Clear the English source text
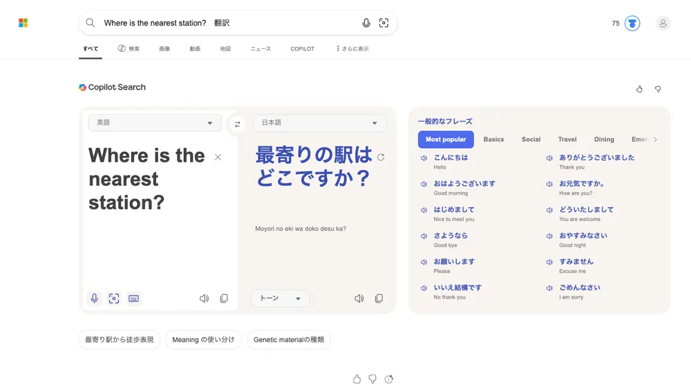The width and height of the screenshot is (691, 389). pos(218,158)
